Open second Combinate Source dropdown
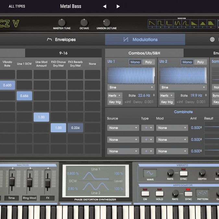This screenshot has height=219, width=219. [x=123, y=140]
